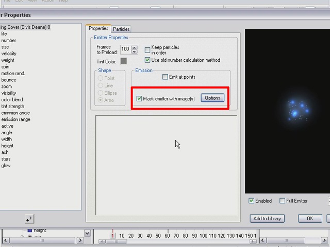
Task: Increase Frames to Preload with up arrow
Action: tap(135, 47)
